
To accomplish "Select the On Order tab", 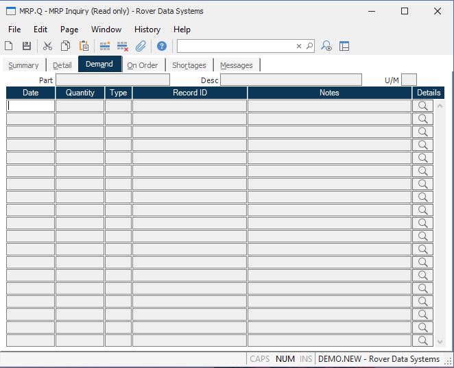I will (x=143, y=65).
